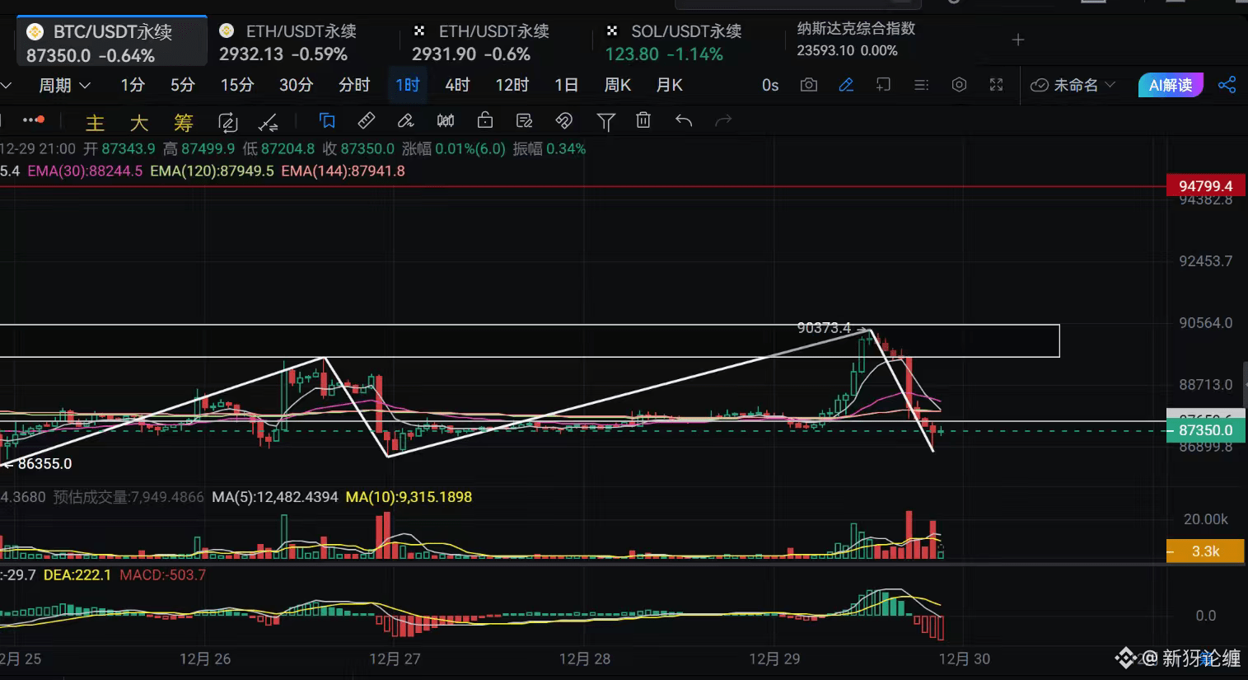Open the 未命名 layout dropdown
The height and width of the screenshot is (680, 1248).
tap(1073, 85)
